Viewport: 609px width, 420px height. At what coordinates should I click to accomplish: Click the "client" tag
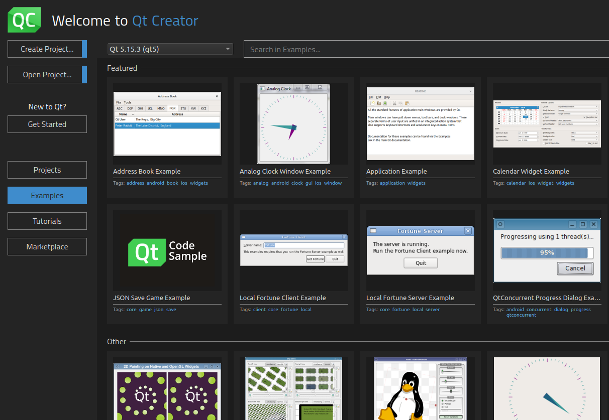259,310
